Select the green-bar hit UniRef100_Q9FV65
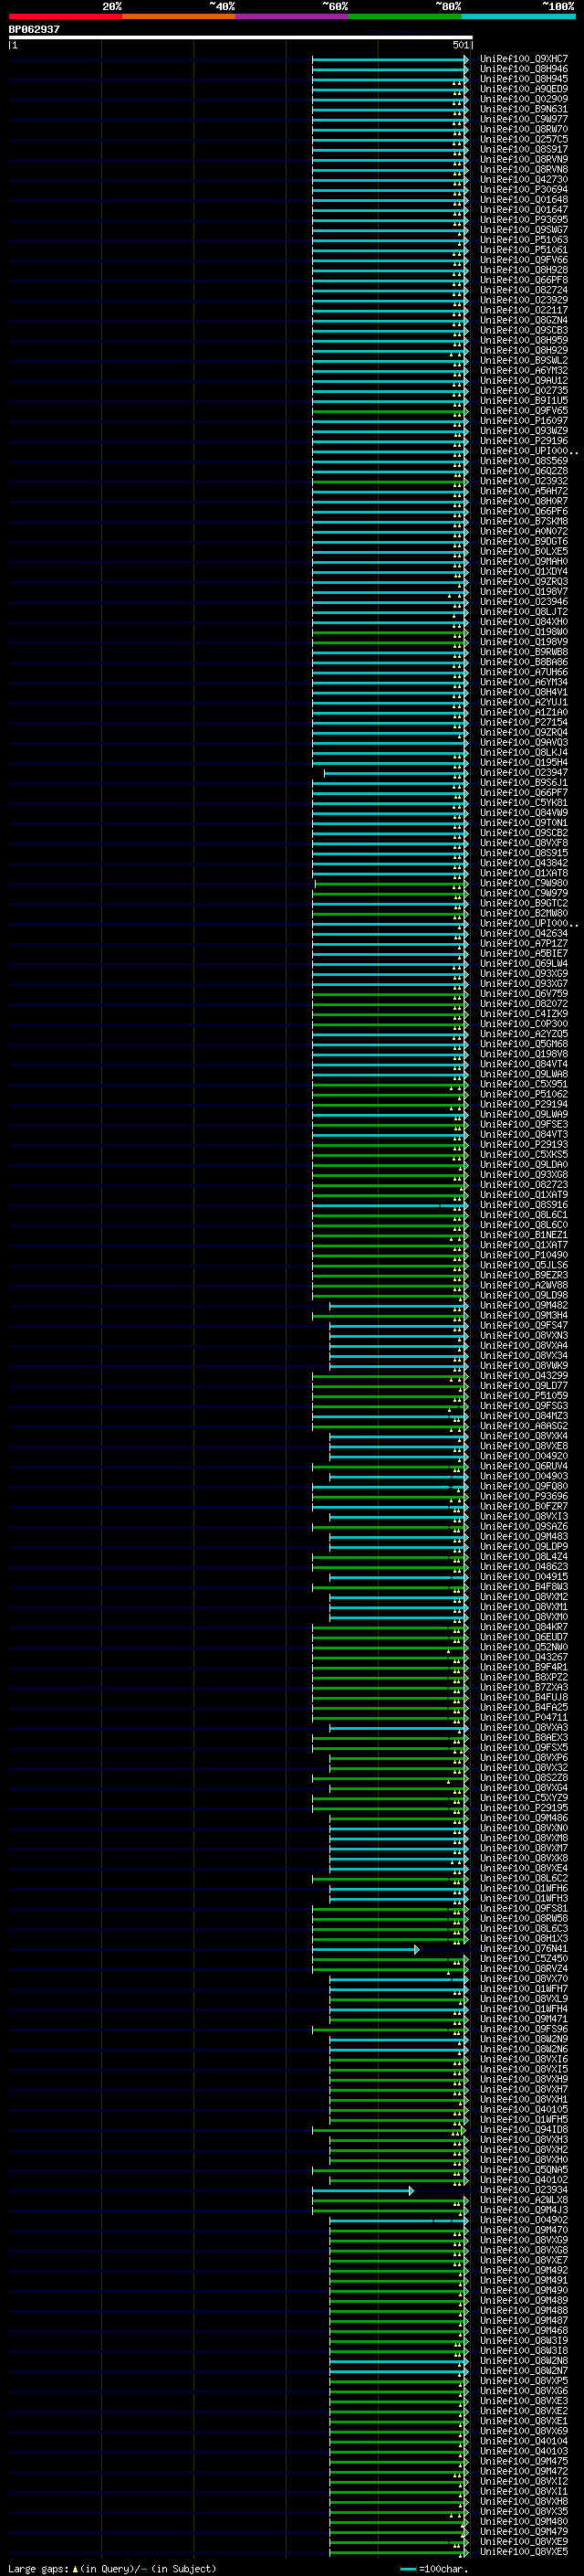Screen dimensions: 584x2576 [x=524, y=411]
